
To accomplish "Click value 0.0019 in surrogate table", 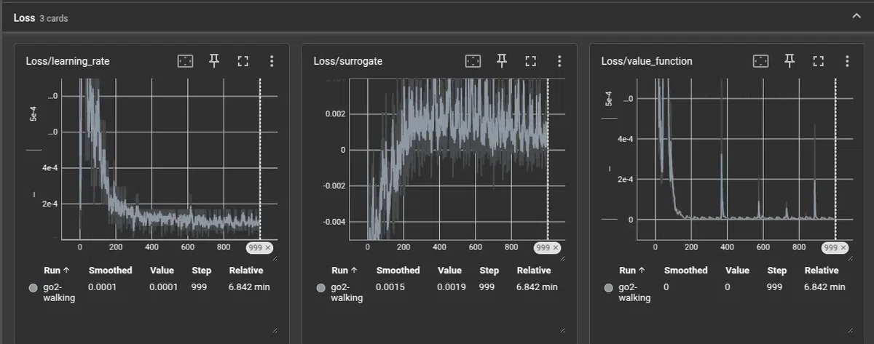I will [451, 287].
